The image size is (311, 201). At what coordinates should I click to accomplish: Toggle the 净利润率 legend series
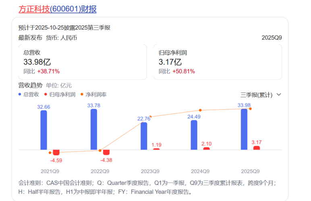93,94
